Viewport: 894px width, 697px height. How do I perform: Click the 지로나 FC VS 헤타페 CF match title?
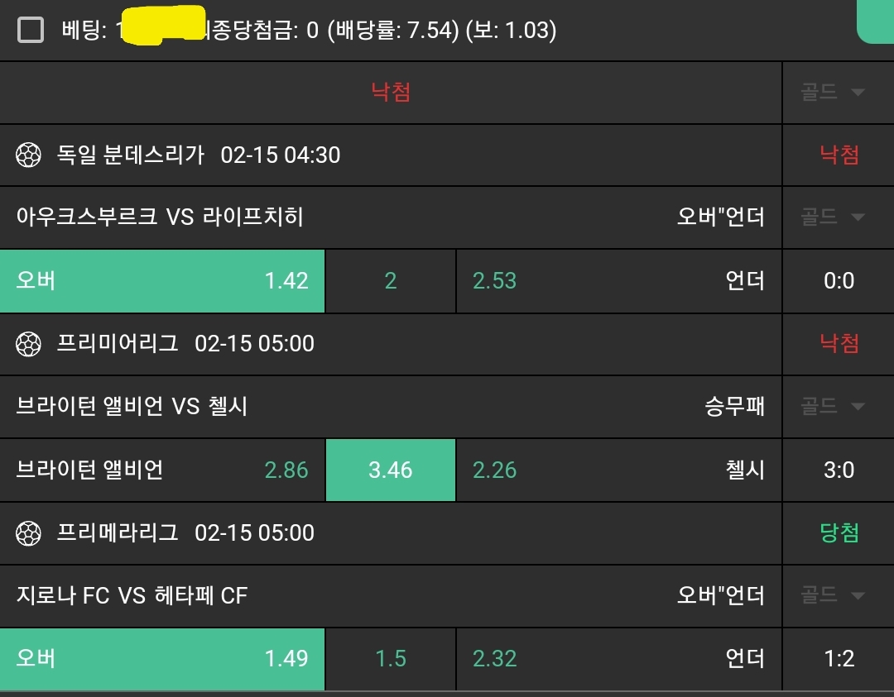point(132,595)
